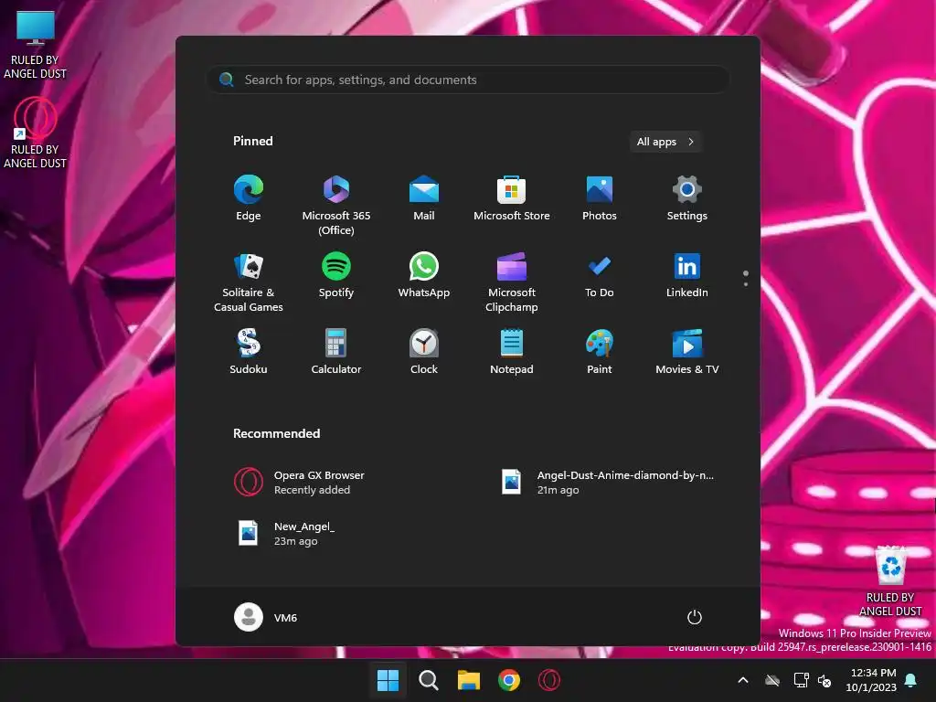Open the Edge browser pinned app

[249, 198]
